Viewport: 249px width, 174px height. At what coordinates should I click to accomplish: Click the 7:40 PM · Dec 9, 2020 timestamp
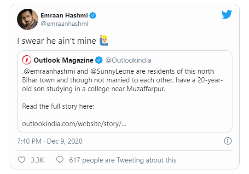pyautogui.click(x=50, y=141)
